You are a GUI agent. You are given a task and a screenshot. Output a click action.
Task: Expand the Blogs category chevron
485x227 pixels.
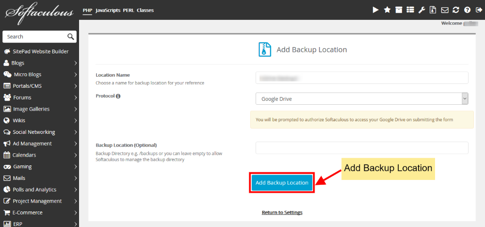[x=76, y=63]
